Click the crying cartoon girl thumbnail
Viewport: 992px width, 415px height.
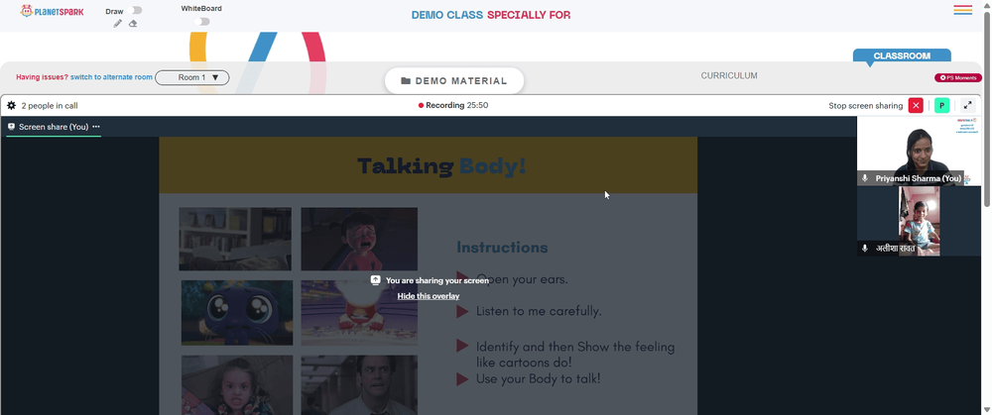point(359,239)
